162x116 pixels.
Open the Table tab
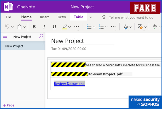click(x=79, y=17)
